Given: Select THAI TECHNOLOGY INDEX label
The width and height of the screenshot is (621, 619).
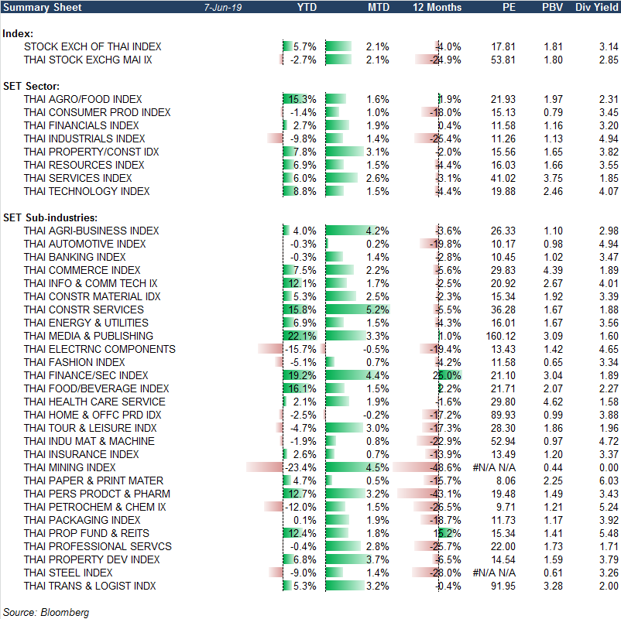Looking at the screenshot, I should 87,191.
